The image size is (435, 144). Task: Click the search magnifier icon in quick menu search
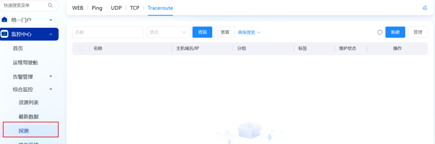pos(50,5)
